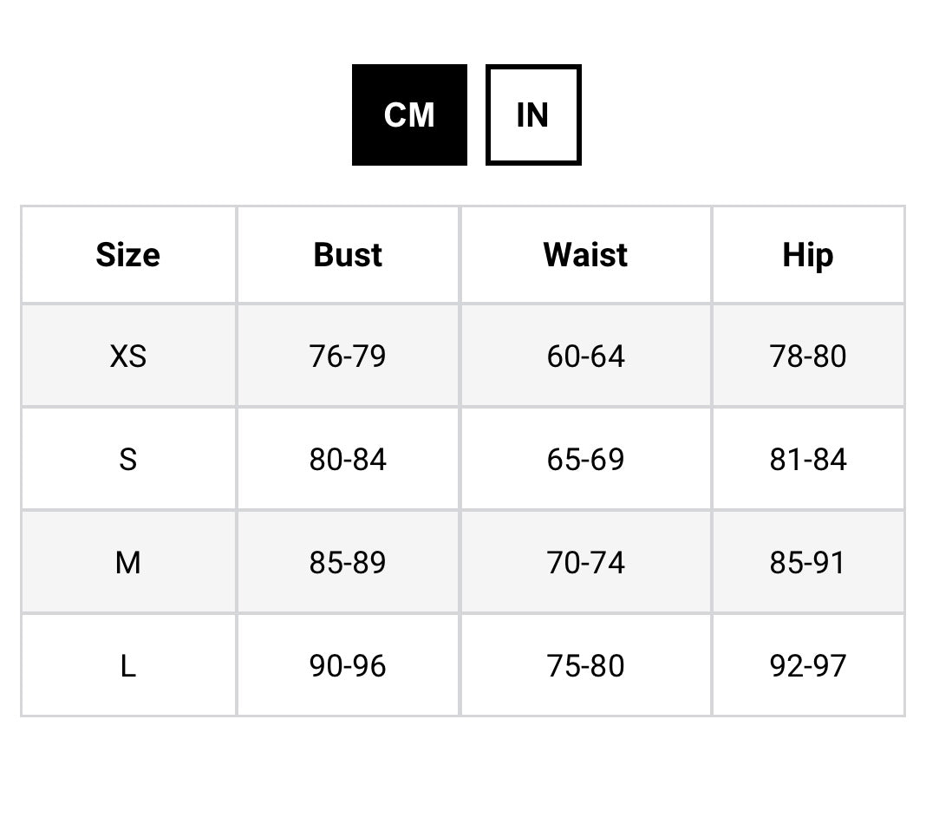
Task: Select the M bust value 85-89
Action: tap(348, 563)
